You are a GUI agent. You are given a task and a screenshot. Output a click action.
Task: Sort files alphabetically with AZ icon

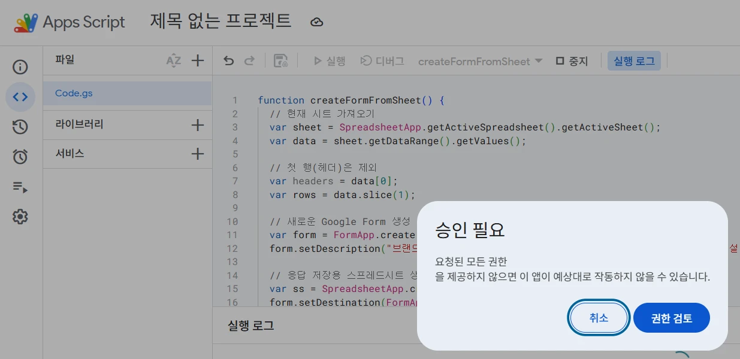click(x=173, y=60)
